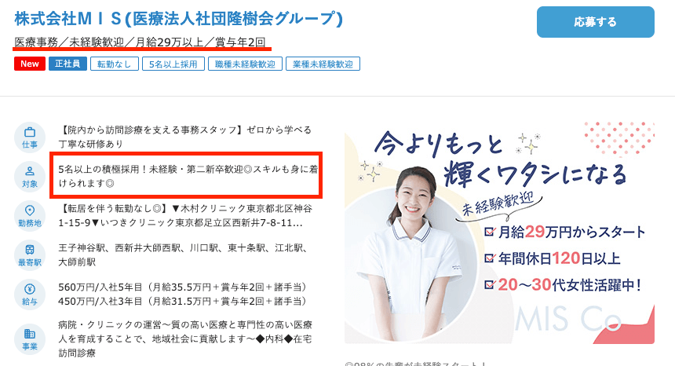Click the 5名以上の積極採用 target description text
Viewport: 675px width, 366px height.
pyautogui.click(x=188, y=176)
